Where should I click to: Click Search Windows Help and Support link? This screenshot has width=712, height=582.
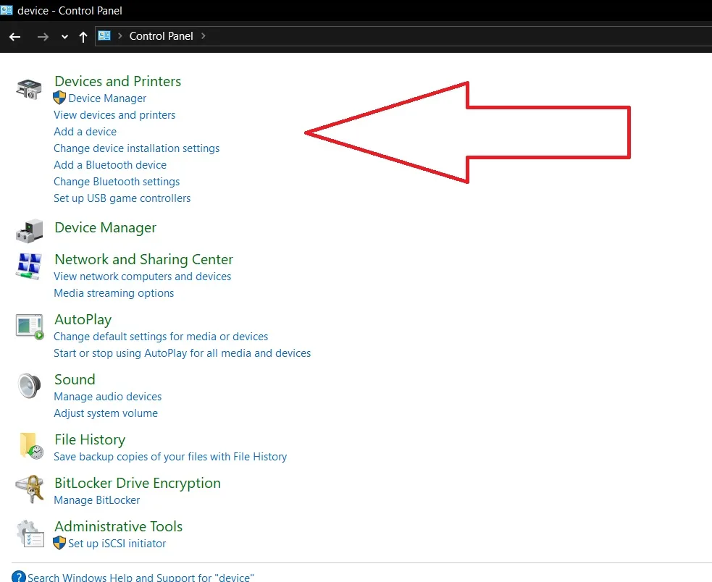point(141,578)
